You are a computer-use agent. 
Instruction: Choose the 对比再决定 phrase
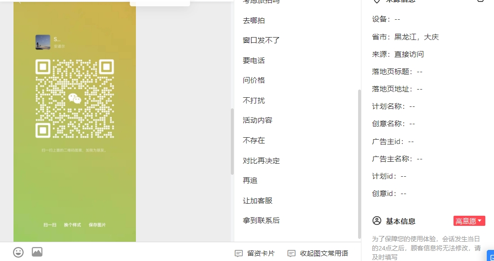tap(261, 160)
